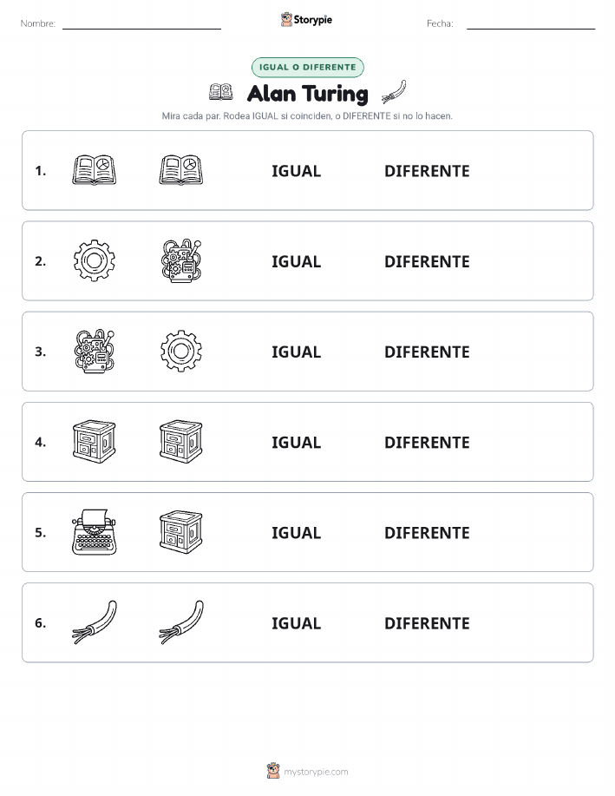This screenshot has width=615, height=796.
Task: Click the typewriter icon in row 5
Action: coord(94,532)
